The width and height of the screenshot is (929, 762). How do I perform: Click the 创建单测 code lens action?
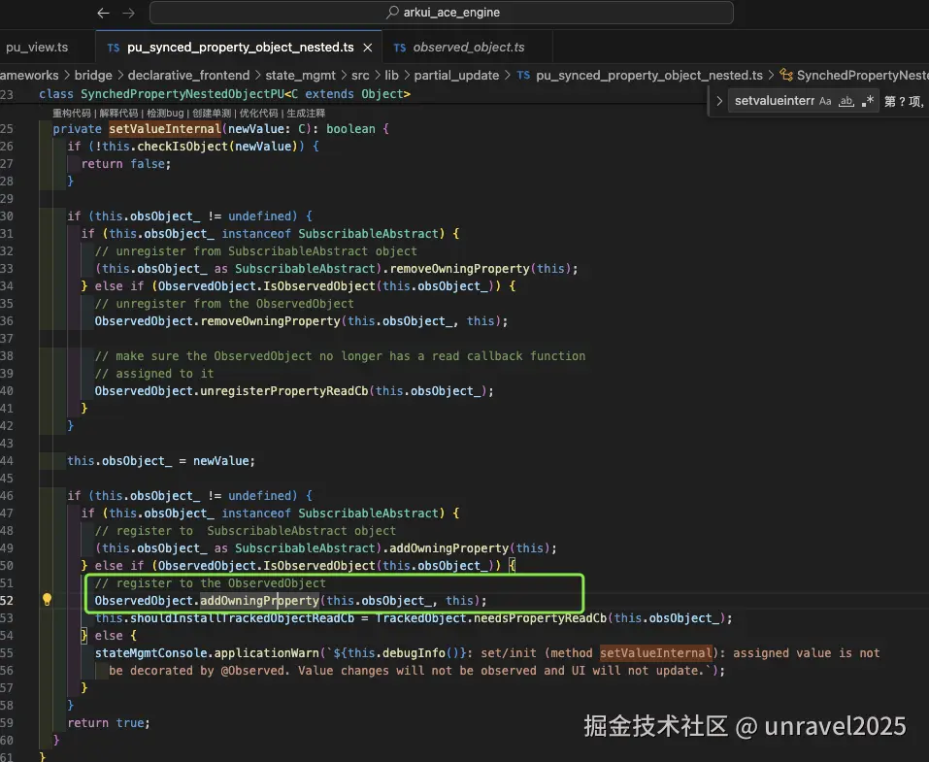point(212,114)
